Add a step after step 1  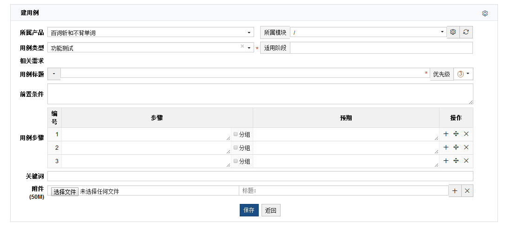(446, 134)
